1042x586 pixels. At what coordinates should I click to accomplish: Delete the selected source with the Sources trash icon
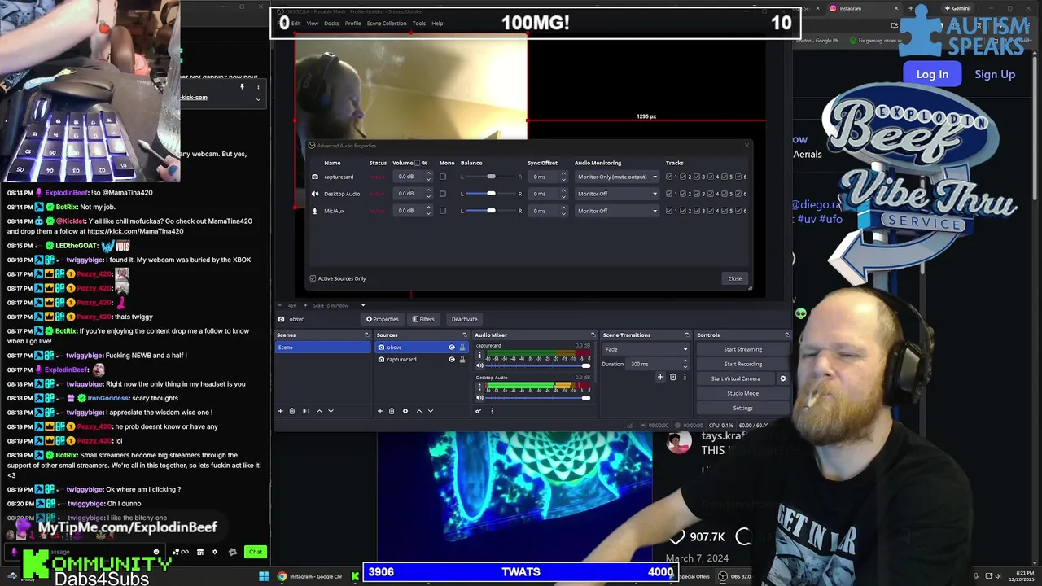[x=392, y=411]
